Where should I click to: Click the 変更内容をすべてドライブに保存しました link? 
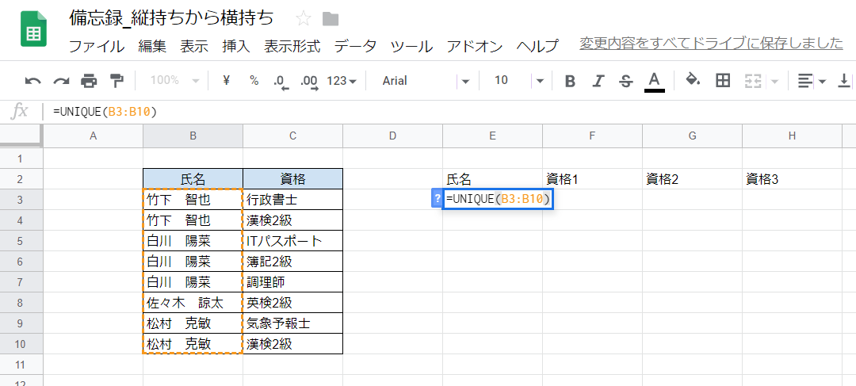point(711,44)
